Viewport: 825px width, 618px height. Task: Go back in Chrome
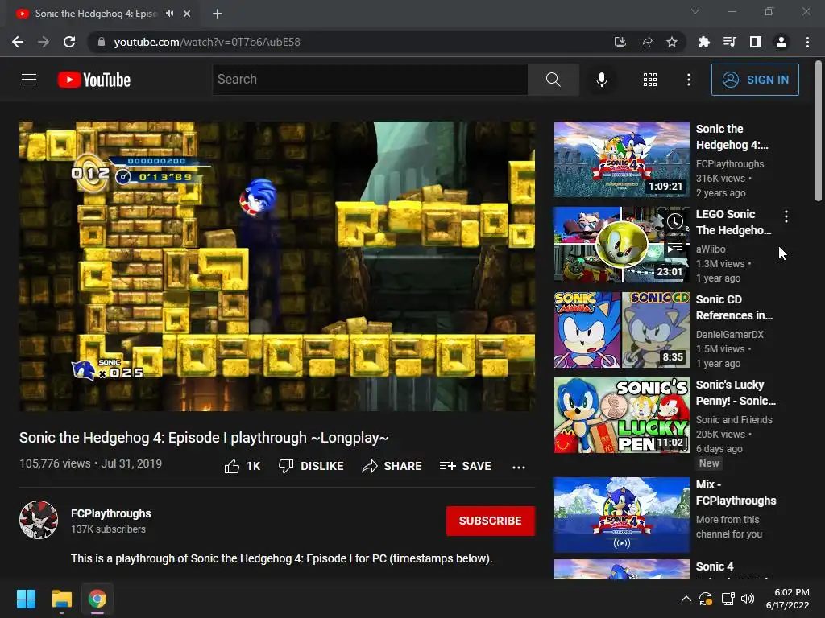point(18,42)
